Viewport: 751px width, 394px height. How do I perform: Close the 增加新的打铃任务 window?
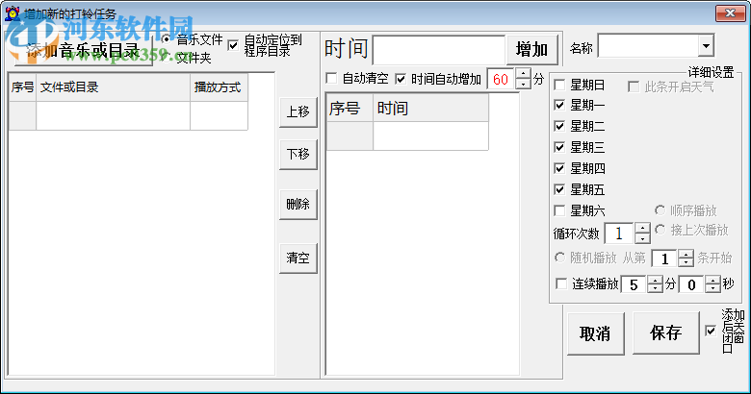coord(730,12)
